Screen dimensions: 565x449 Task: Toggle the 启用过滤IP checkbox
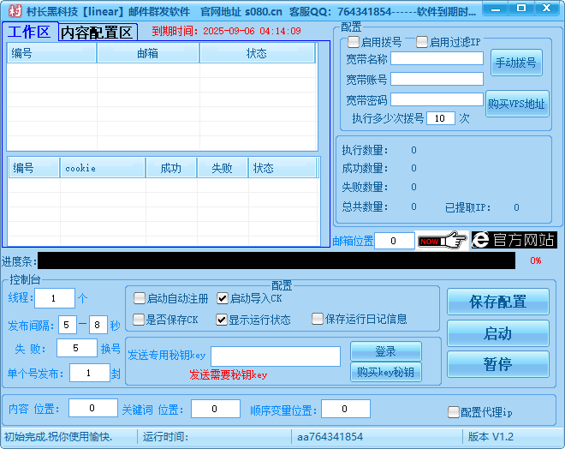point(422,42)
